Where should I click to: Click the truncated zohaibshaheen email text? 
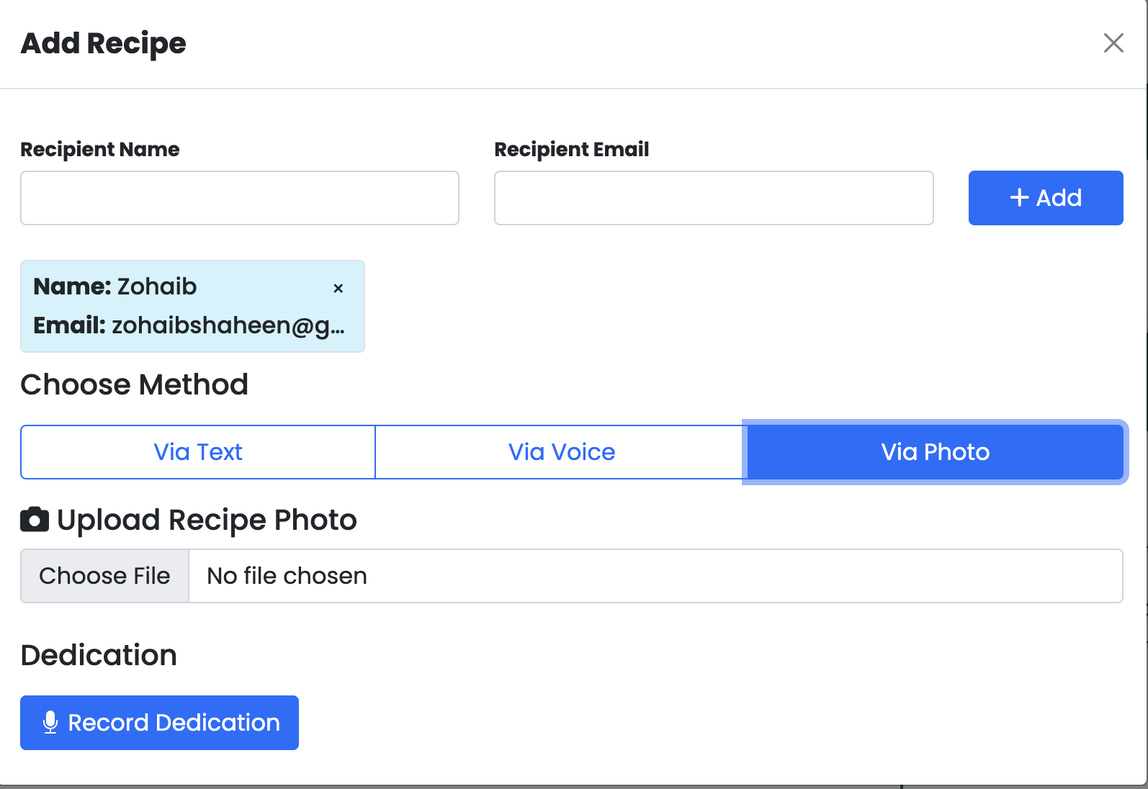[228, 325]
